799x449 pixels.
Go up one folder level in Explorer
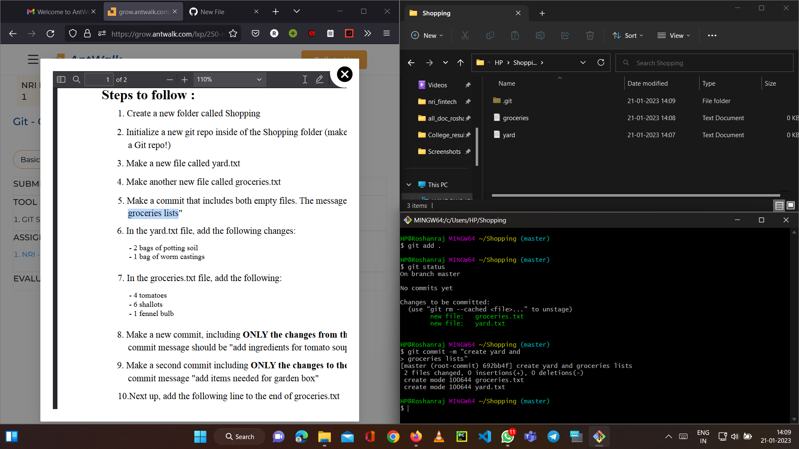pos(460,63)
